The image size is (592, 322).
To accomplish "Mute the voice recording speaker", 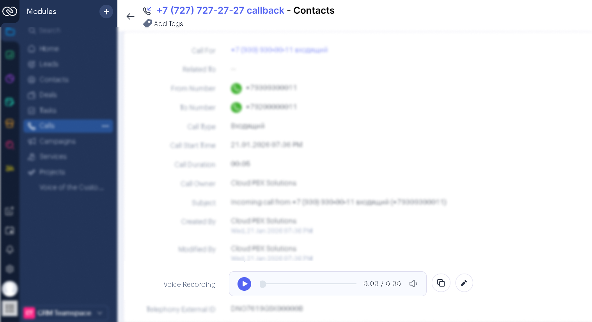I will [413, 284].
